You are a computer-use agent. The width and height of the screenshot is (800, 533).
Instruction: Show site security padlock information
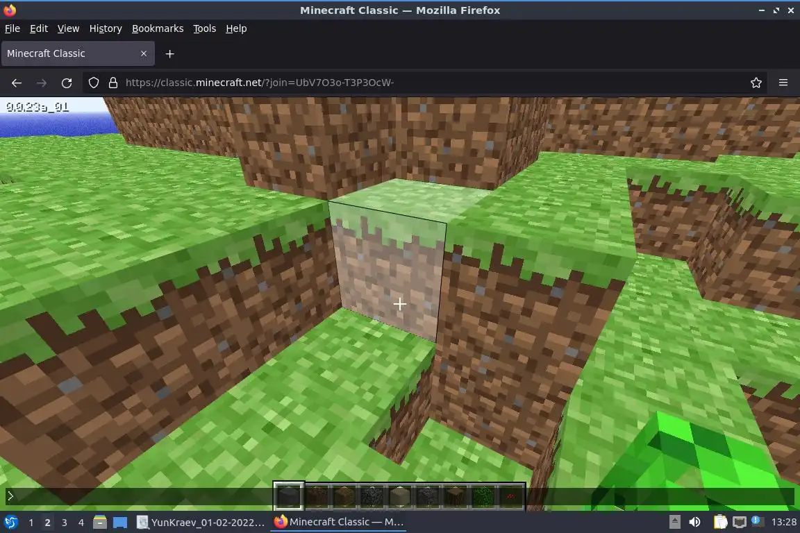(x=113, y=83)
